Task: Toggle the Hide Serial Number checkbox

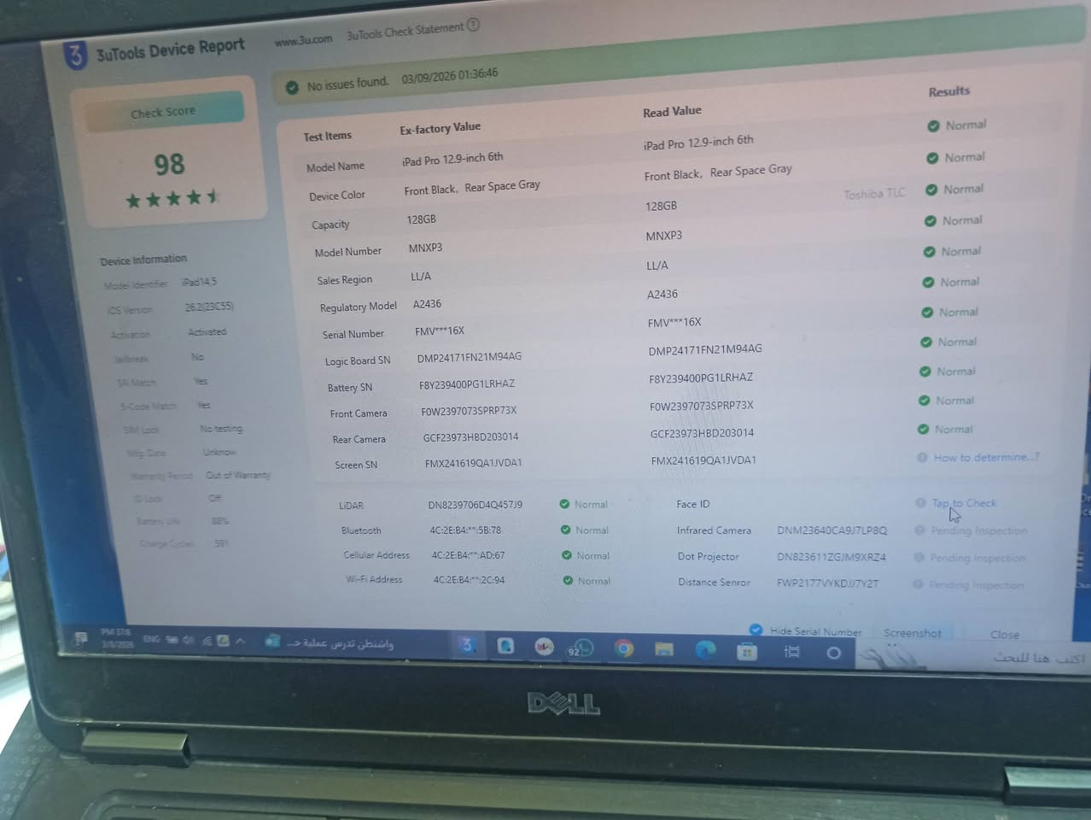Action: (x=756, y=630)
